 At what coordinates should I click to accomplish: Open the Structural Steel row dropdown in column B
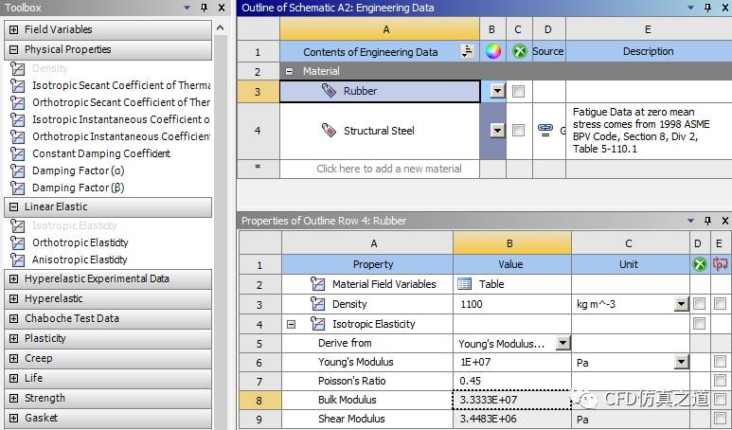click(498, 131)
